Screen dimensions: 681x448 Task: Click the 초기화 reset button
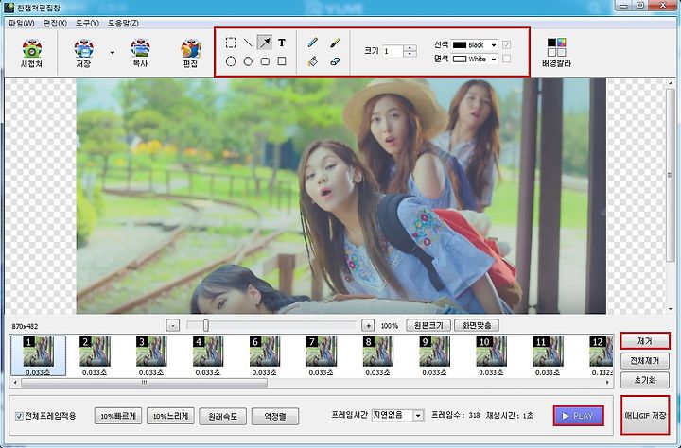click(x=645, y=380)
